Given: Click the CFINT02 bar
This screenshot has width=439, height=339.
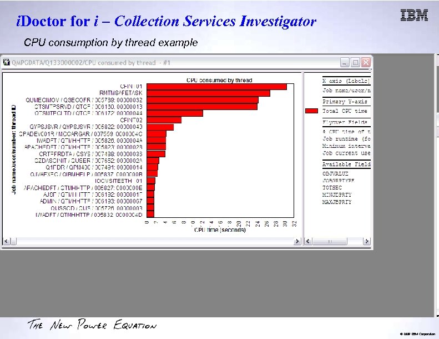Looking at the screenshot, I should pos(164,120).
